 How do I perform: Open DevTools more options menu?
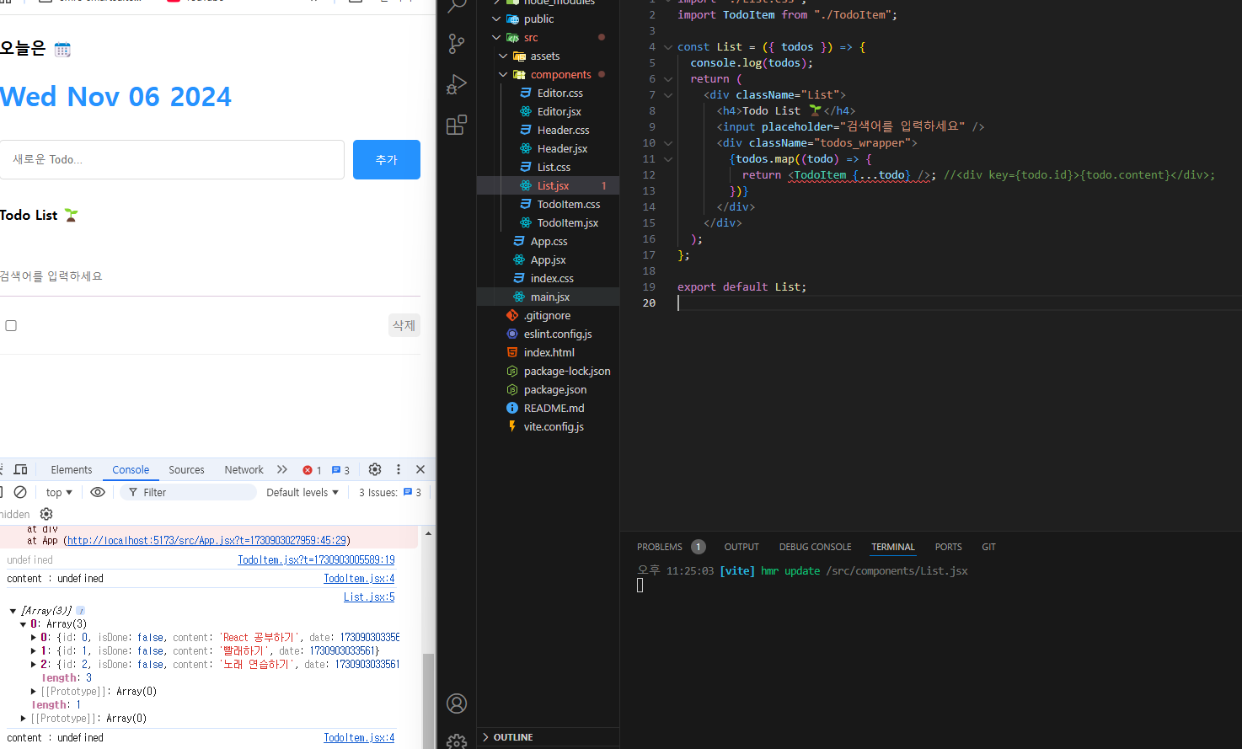[399, 469]
